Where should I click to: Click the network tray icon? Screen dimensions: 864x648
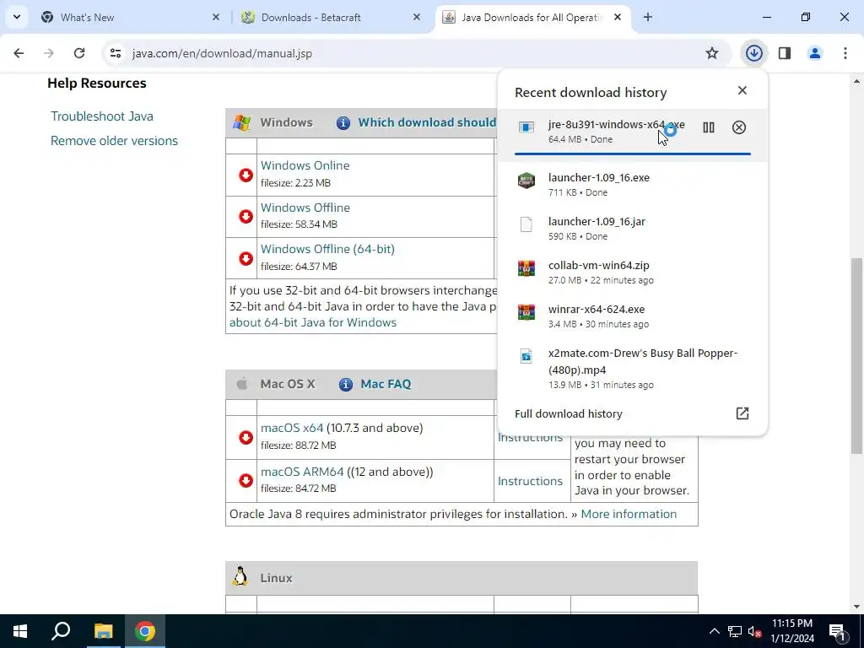tap(735, 631)
